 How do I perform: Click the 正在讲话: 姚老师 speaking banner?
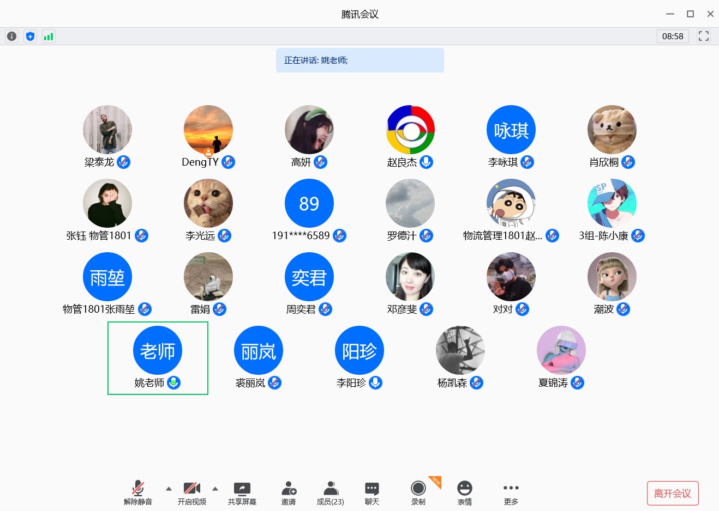tap(360, 60)
